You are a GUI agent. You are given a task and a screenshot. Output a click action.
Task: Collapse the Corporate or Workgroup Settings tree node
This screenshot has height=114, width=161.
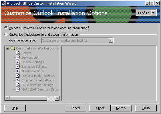7,48
